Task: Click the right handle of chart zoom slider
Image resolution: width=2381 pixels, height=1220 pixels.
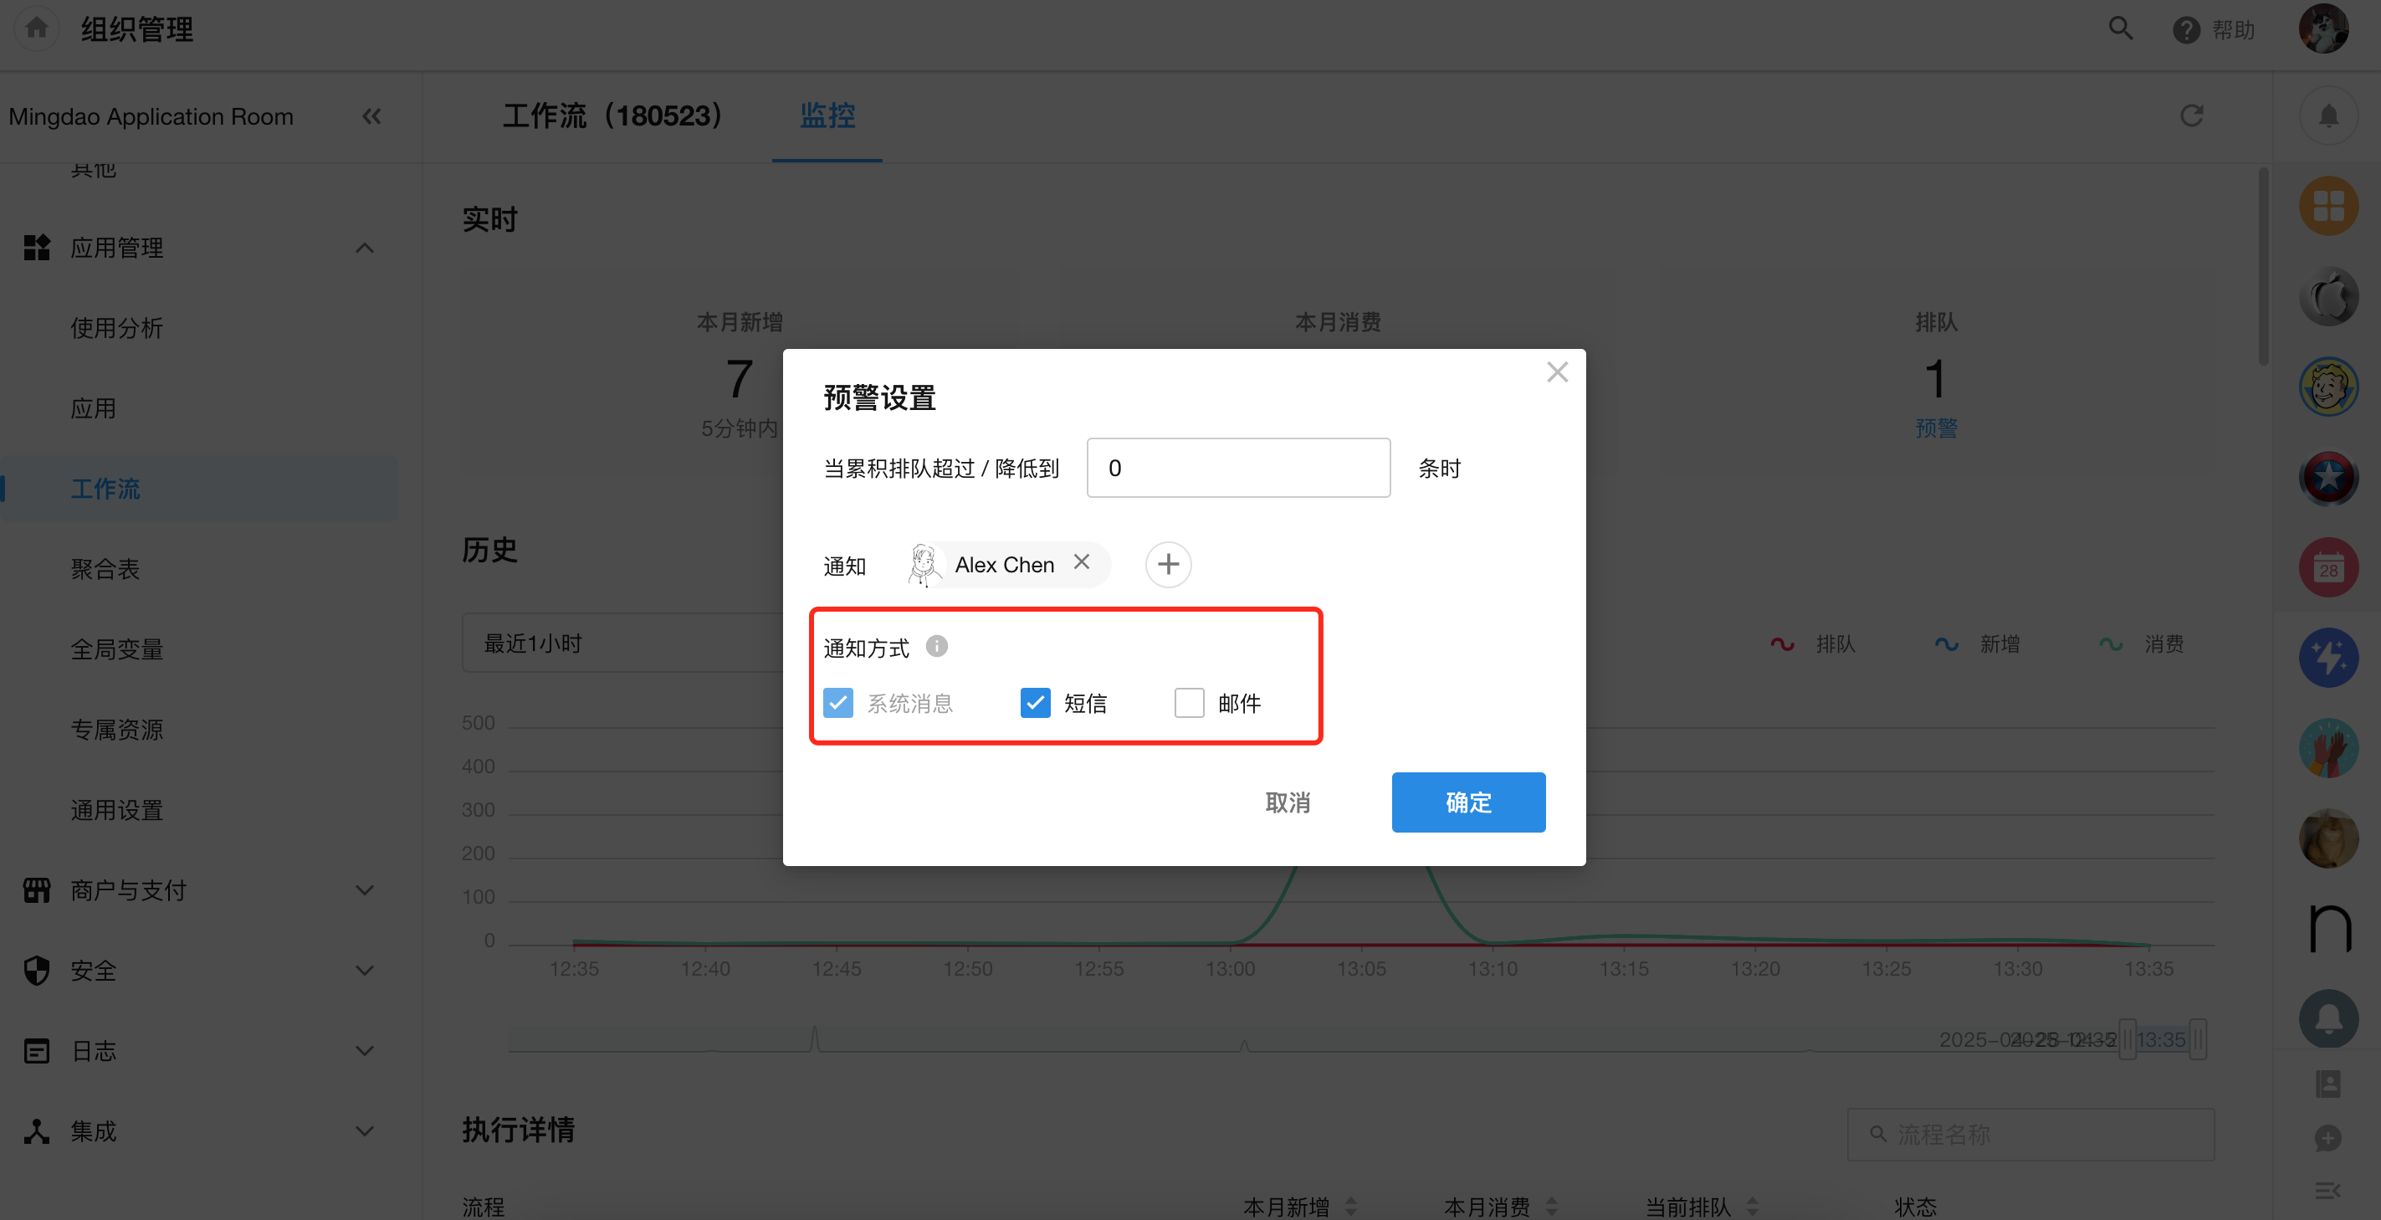Action: [x=2198, y=1040]
